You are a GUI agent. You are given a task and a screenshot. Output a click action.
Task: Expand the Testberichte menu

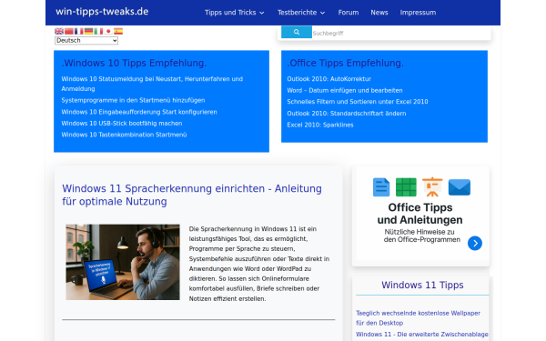pyautogui.click(x=301, y=13)
